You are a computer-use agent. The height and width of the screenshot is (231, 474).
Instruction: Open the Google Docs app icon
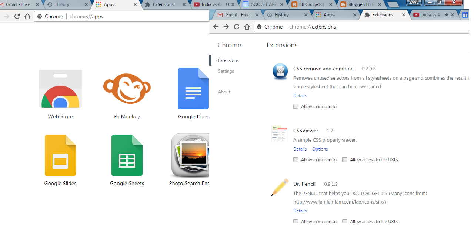(193, 89)
